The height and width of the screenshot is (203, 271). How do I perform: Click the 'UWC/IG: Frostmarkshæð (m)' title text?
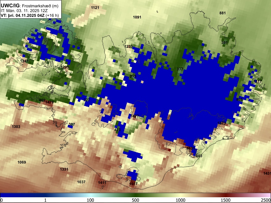[x=30, y=5]
